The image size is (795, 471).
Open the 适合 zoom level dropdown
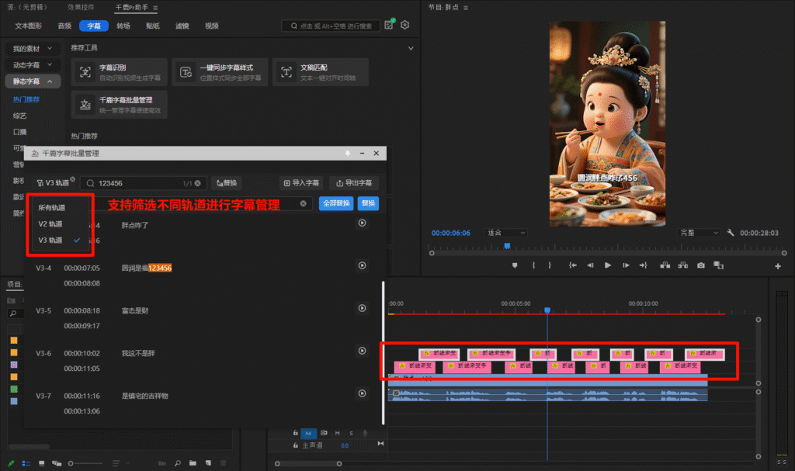(x=506, y=233)
